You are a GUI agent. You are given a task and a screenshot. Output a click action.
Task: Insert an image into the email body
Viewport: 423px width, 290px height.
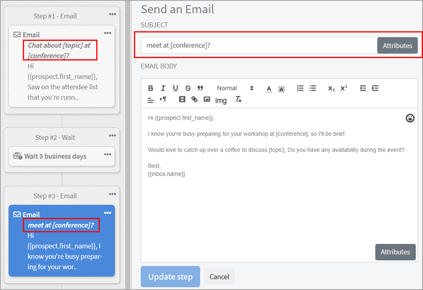coord(207,99)
